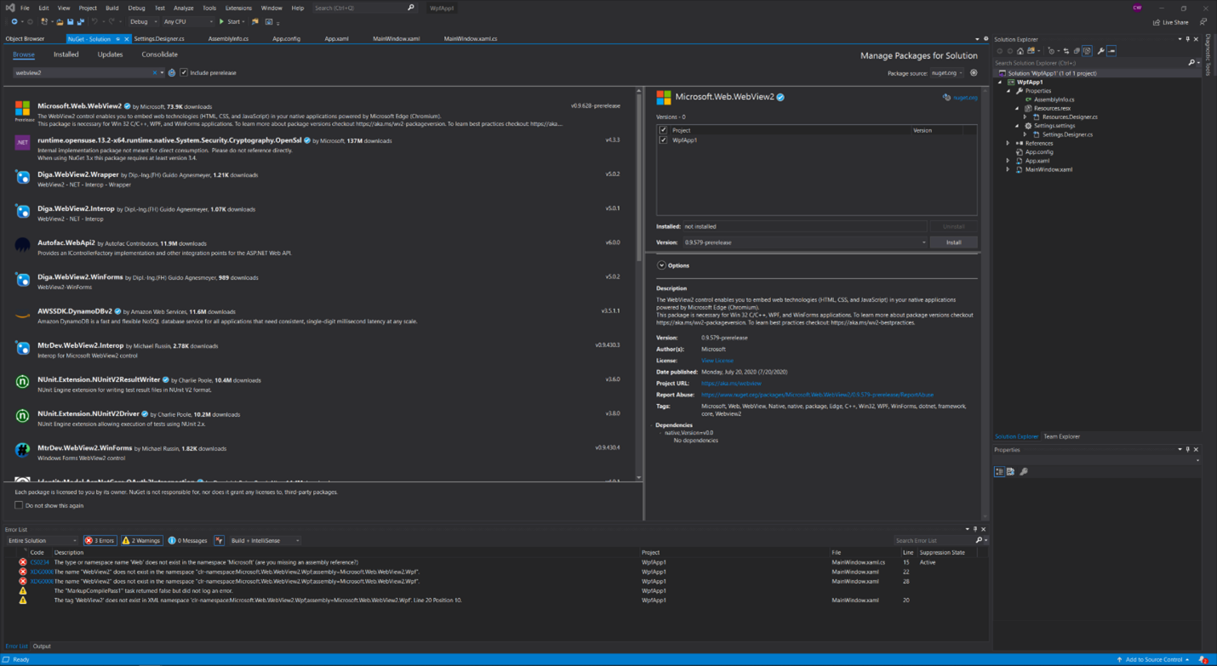The width and height of the screenshot is (1217, 666).
Task: Uncheck the WpfApp1 project checkbox
Action: pyautogui.click(x=664, y=140)
